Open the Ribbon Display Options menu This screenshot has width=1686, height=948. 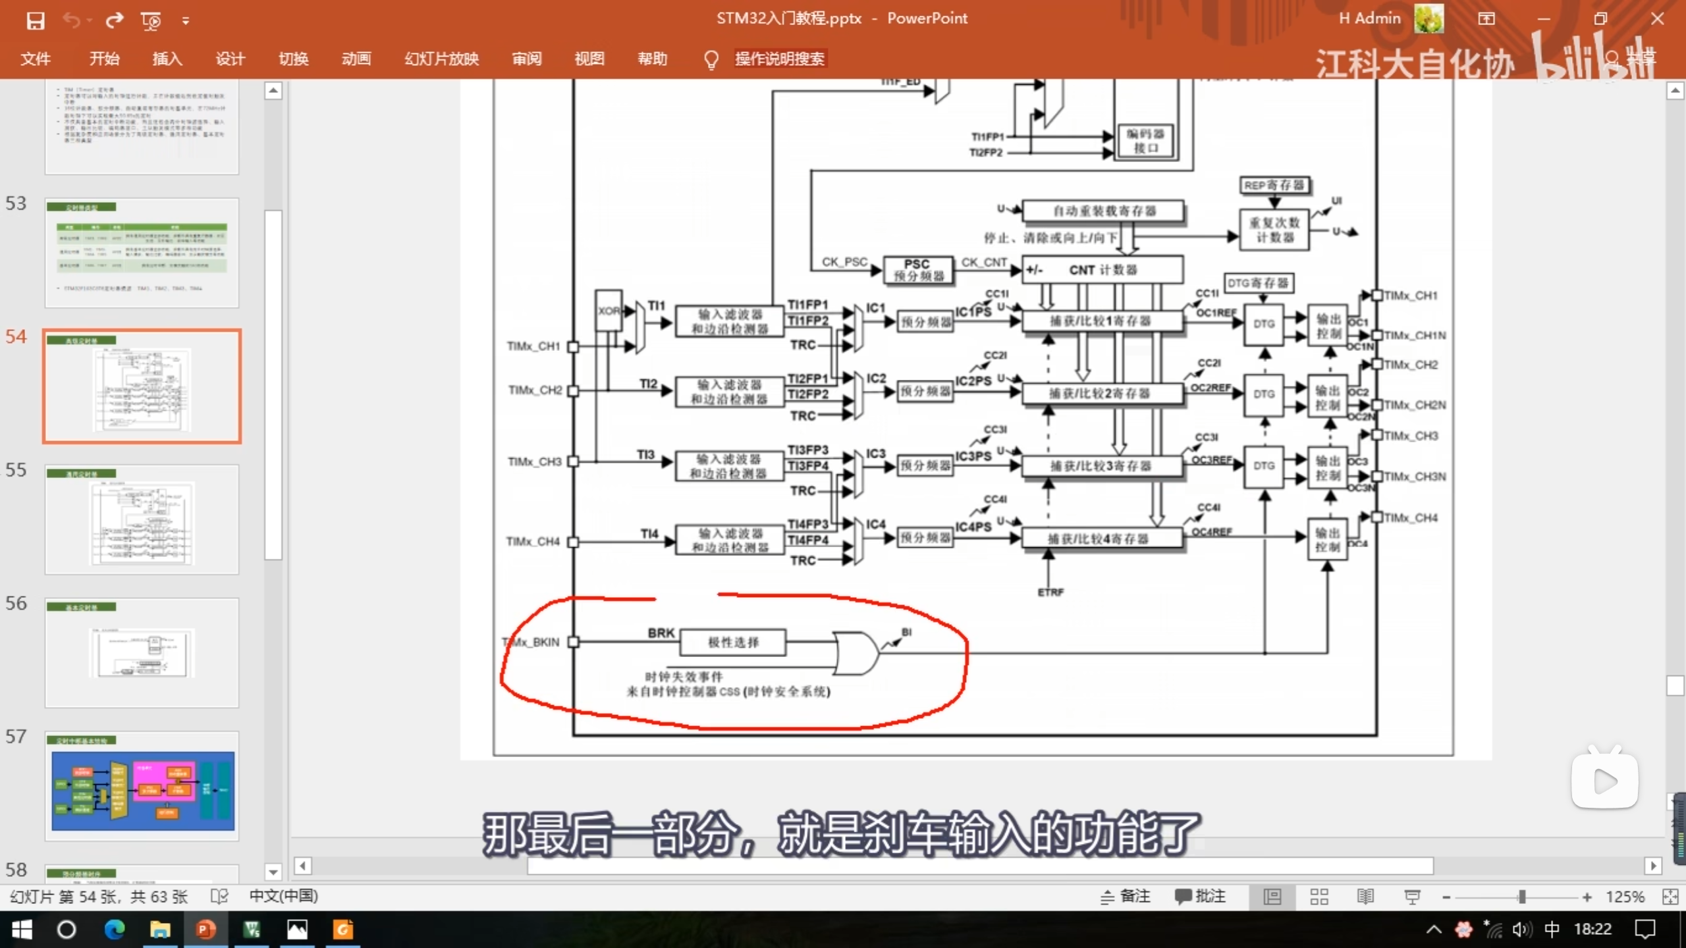1486,19
